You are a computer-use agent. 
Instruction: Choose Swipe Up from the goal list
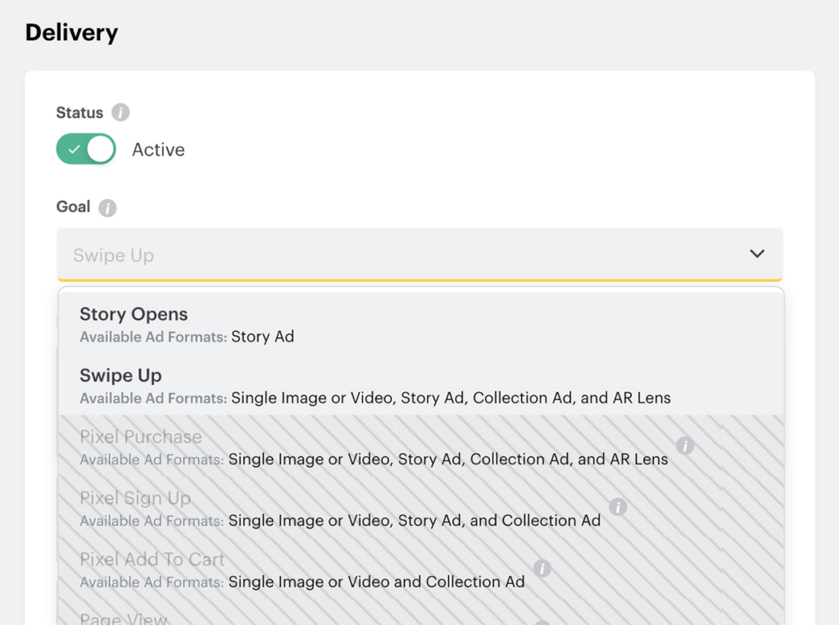[x=120, y=375]
